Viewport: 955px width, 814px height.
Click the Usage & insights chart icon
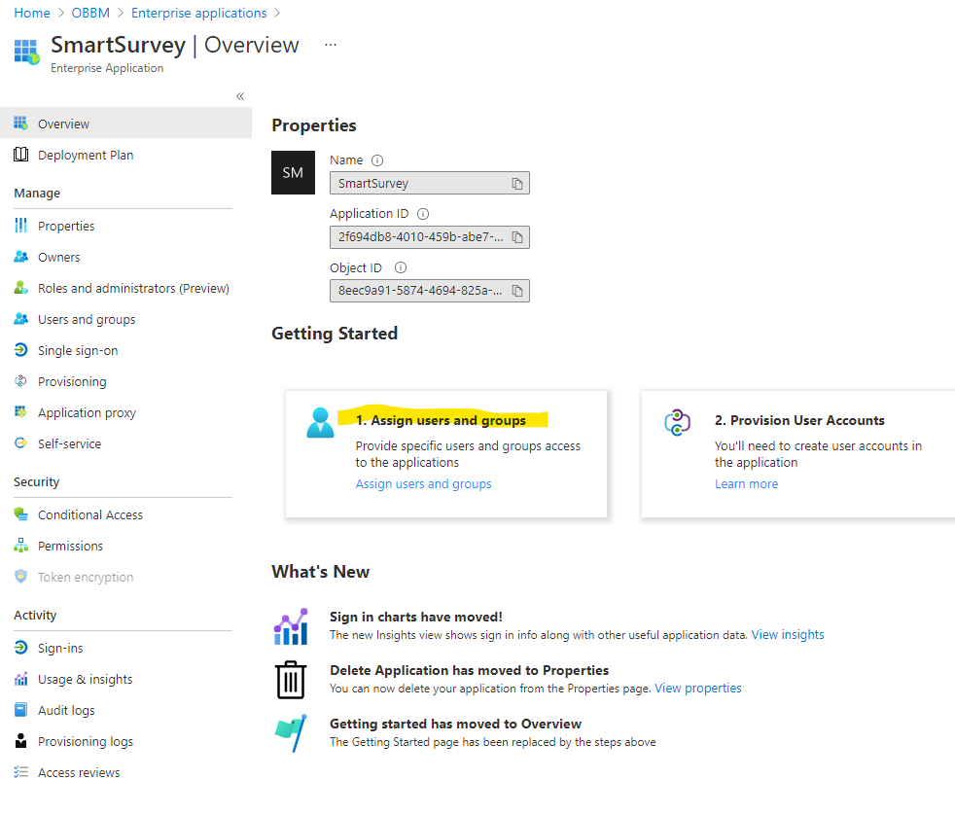coord(20,678)
